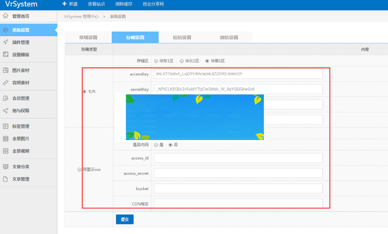
Task: Click the plus icon next to 新建
Action: (64, 4)
